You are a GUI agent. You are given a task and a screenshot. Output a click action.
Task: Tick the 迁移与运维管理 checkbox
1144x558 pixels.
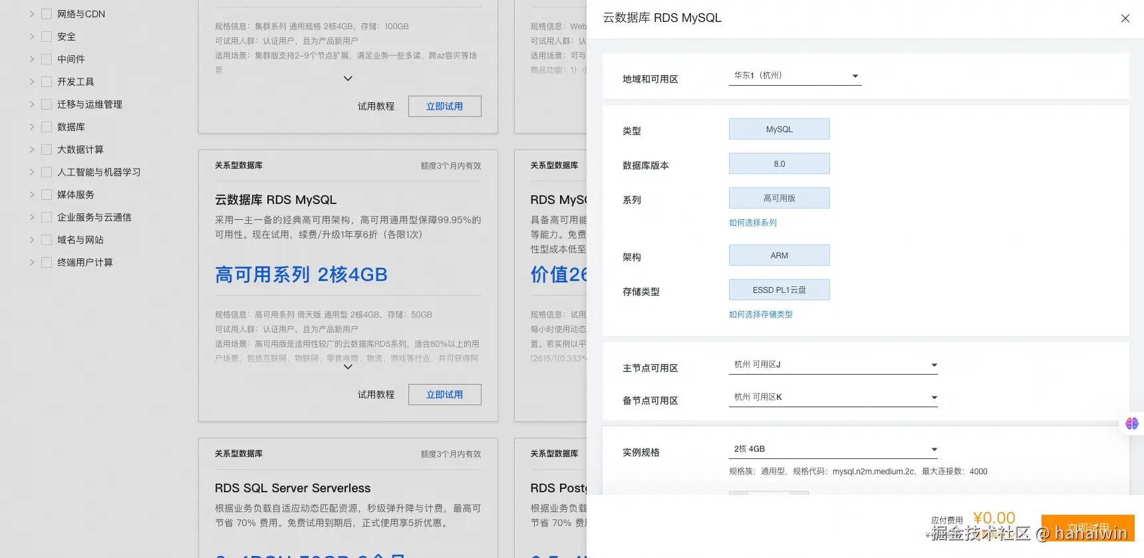pyautogui.click(x=47, y=104)
